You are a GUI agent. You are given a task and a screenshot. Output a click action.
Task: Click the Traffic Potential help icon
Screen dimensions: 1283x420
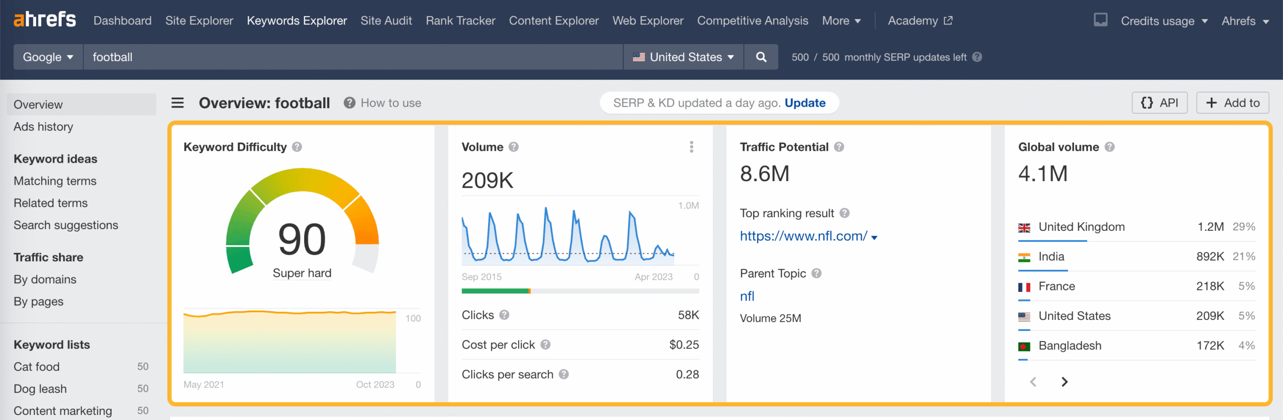(x=839, y=147)
